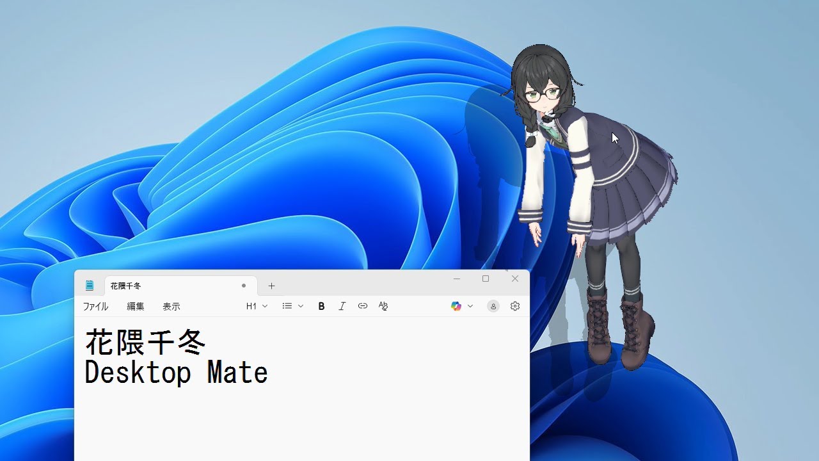
Task: Close the 花隈千冬 tab via unsaved dot
Action: coord(244,286)
